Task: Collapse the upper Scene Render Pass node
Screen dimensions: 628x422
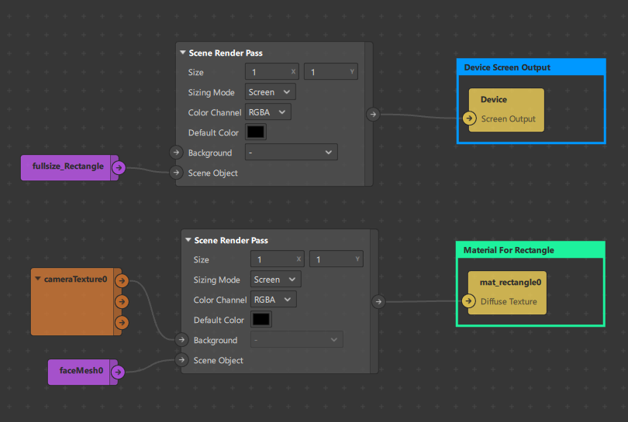Action: (183, 53)
